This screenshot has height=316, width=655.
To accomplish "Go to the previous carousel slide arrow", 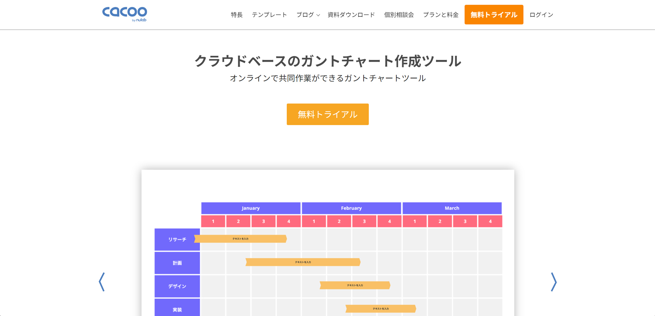I will (102, 282).
